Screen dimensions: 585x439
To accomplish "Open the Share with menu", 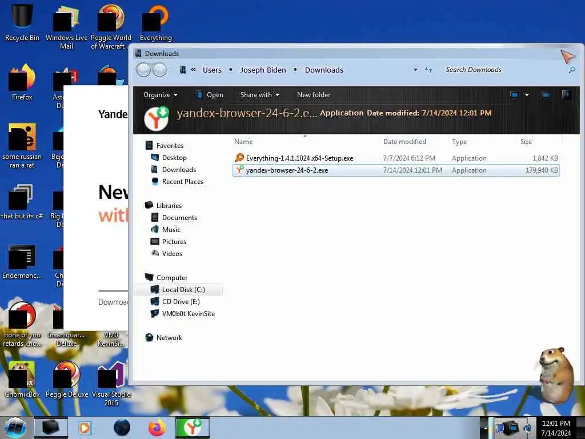I will coord(260,95).
